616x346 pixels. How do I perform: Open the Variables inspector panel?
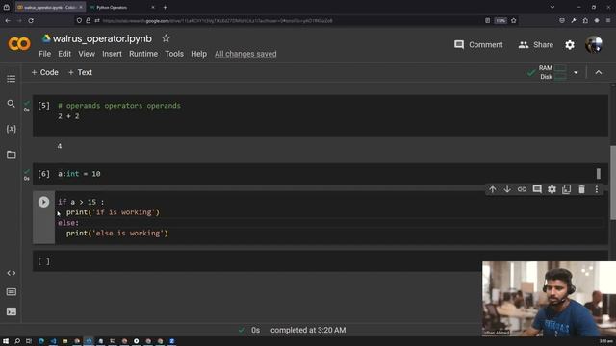click(11, 129)
